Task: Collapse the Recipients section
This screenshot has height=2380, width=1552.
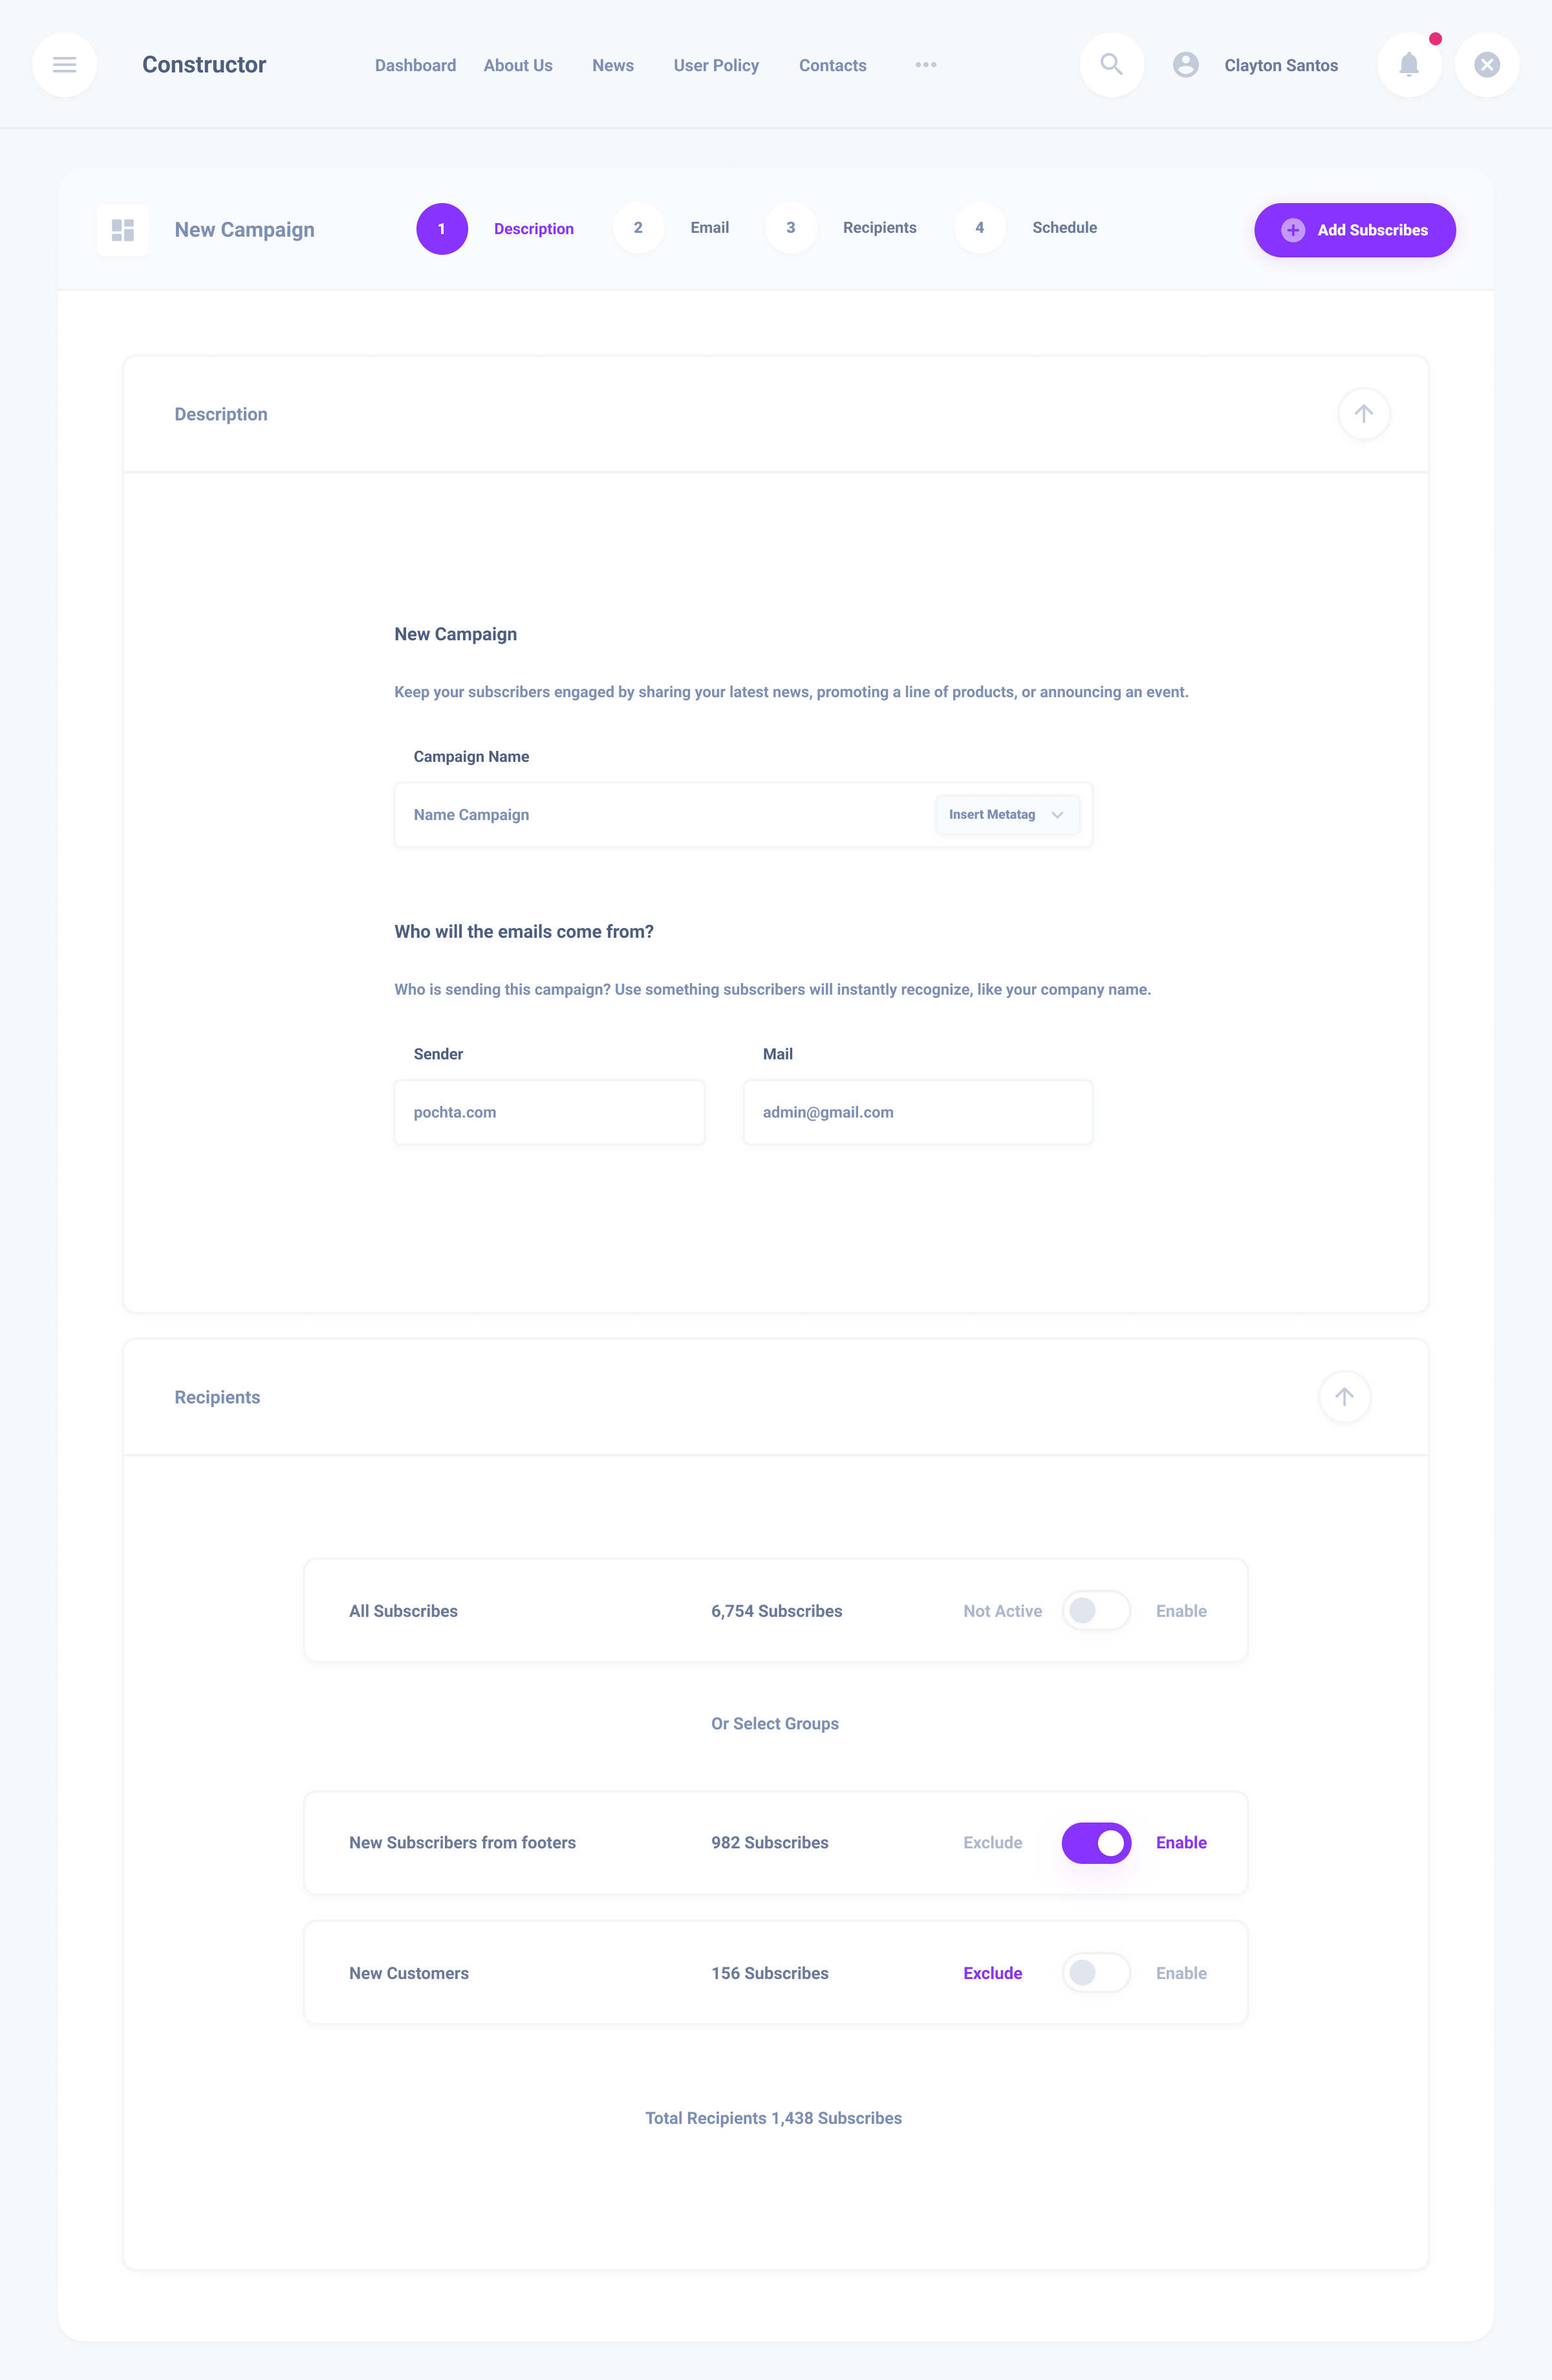Action: click(x=1344, y=1397)
